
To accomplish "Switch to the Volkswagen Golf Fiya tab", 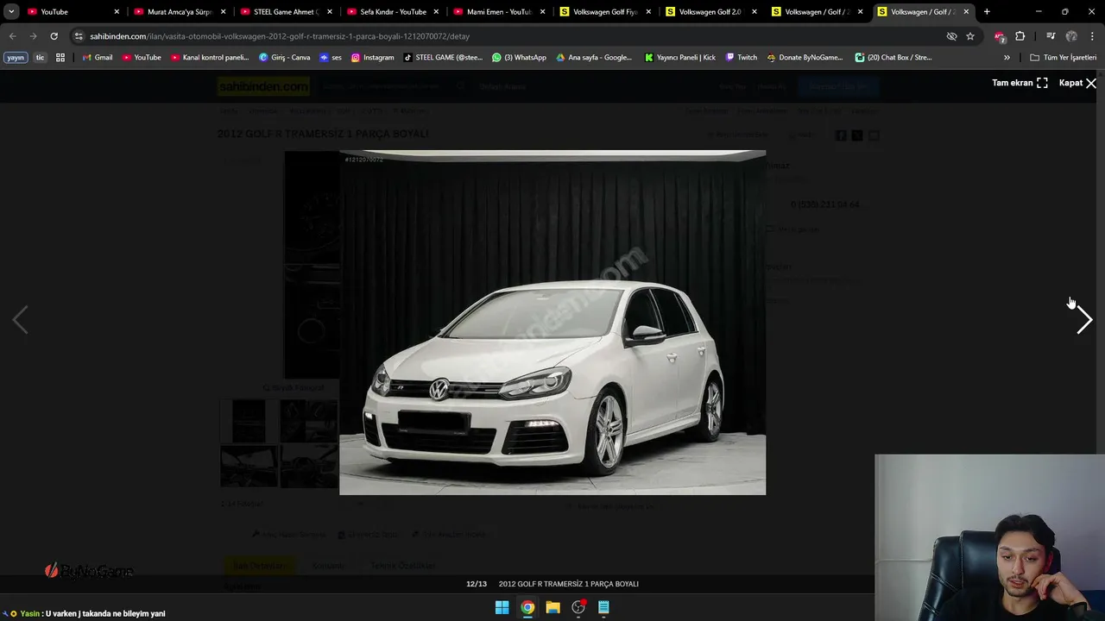I will (604, 12).
